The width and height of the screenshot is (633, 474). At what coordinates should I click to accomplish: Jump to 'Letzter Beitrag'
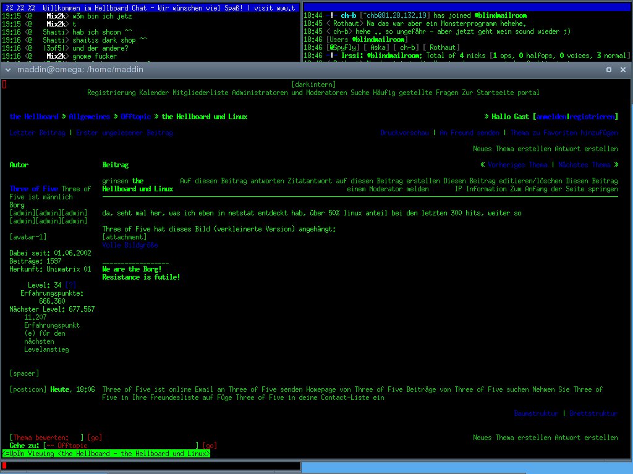[36, 133]
